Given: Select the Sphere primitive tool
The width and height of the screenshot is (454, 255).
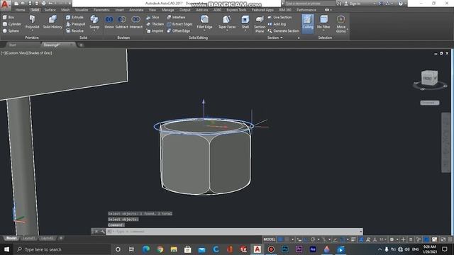Looking at the screenshot, I should [11, 30].
